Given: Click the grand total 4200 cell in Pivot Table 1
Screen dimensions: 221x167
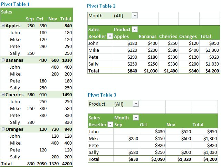Looking at the screenshot, I should [x=67, y=164].
